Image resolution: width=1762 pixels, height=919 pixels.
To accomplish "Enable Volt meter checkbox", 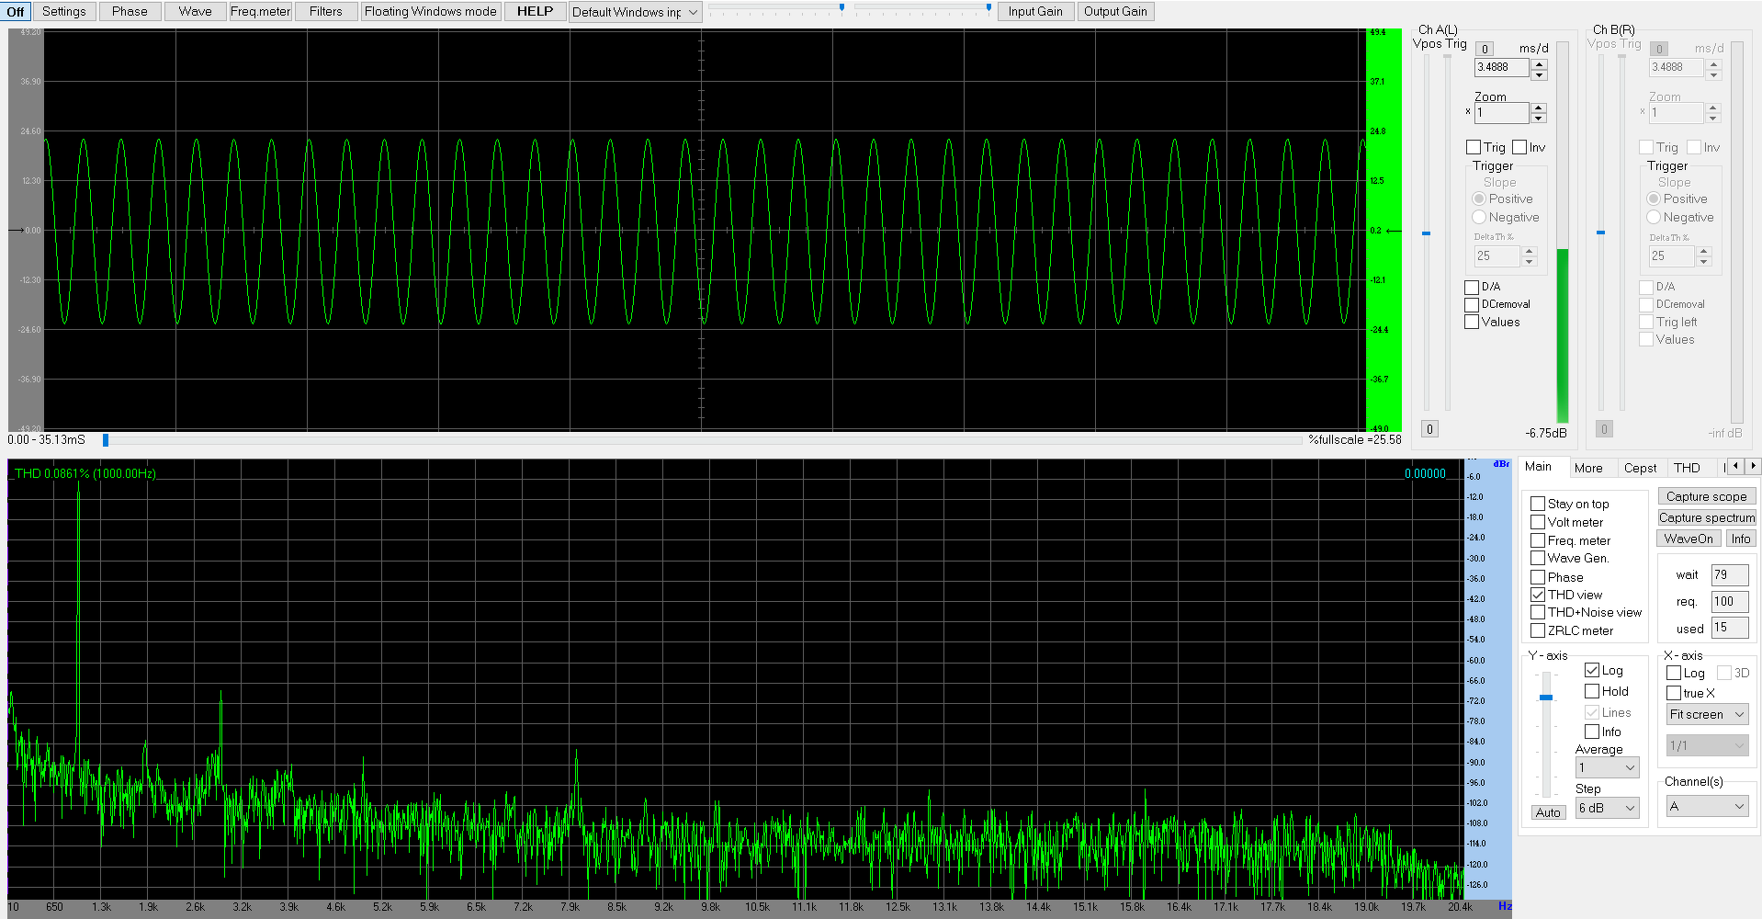I will point(1538,522).
